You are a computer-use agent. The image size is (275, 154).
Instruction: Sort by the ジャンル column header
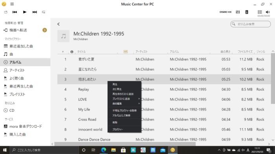(261, 52)
